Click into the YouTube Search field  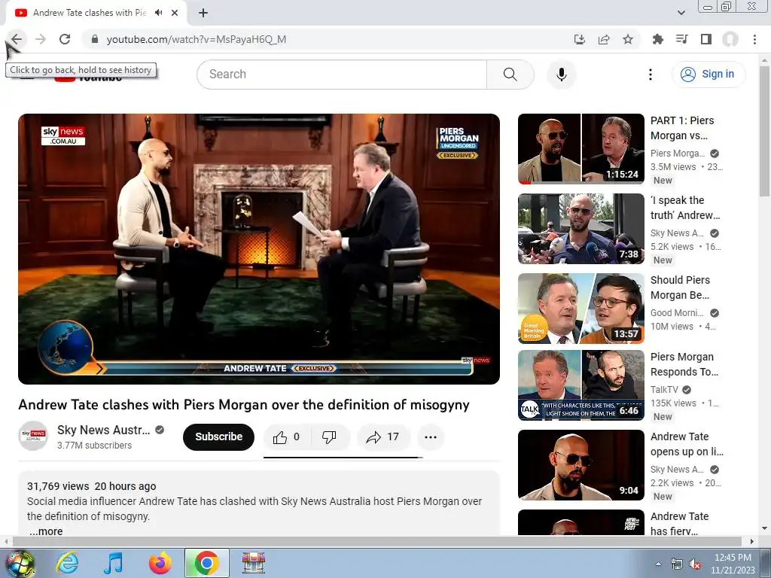[x=342, y=75]
